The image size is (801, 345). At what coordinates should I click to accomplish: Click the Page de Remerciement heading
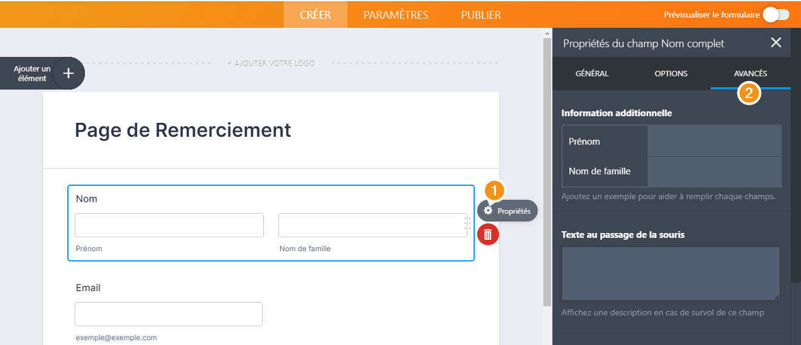coord(183,130)
